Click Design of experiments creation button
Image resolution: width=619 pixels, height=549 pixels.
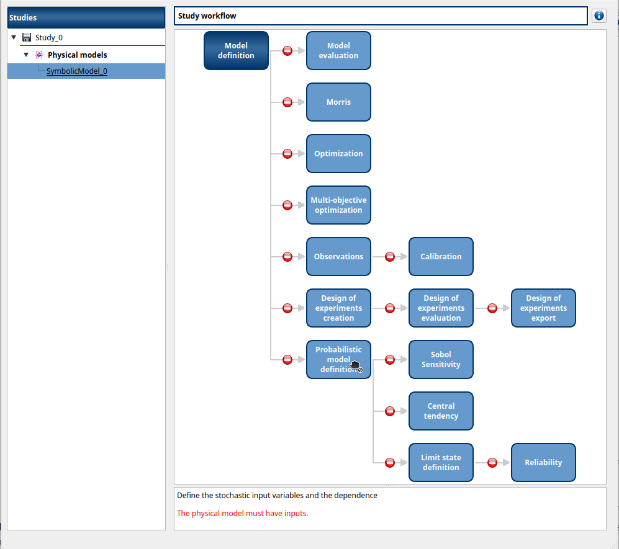coord(339,308)
